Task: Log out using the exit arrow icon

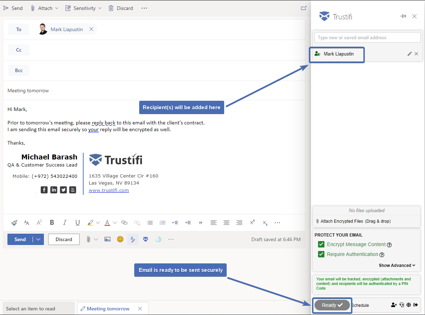Action: pyautogui.click(x=416, y=305)
